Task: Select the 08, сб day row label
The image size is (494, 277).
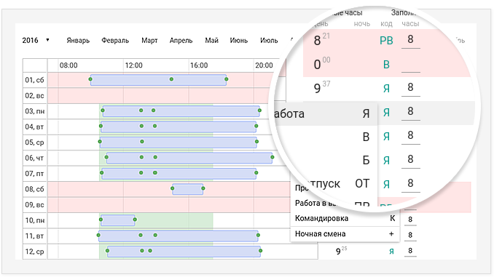Action: coord(35,189)
